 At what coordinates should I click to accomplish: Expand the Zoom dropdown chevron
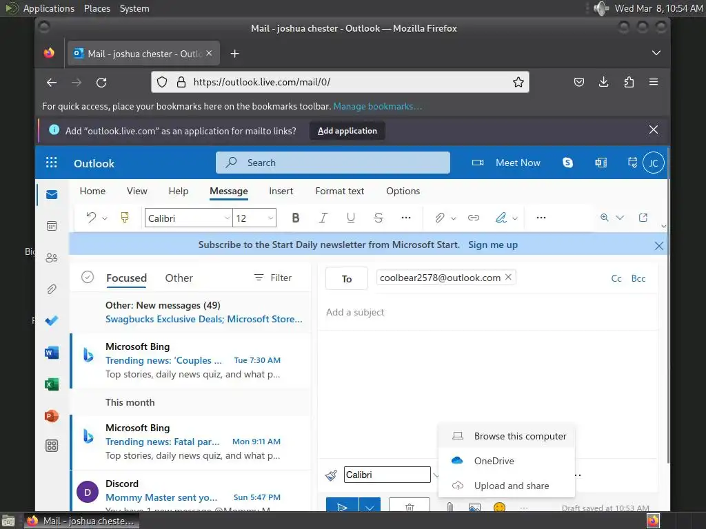pyautogui.click(x=620, y=218)
